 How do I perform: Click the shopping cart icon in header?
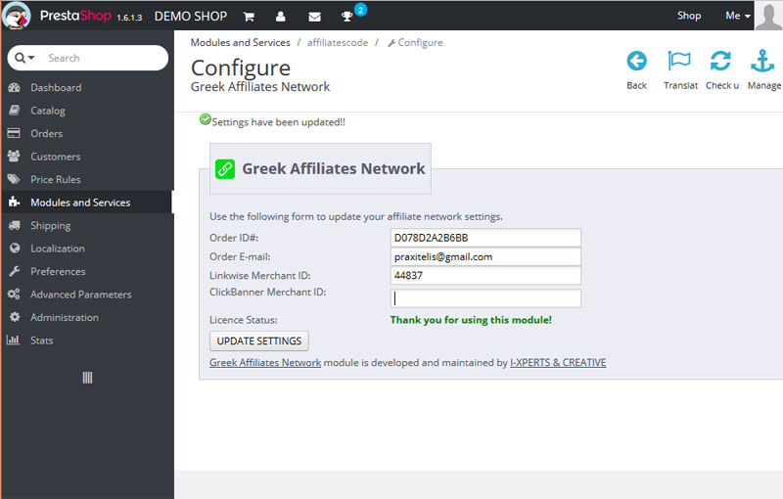[249, 17]
